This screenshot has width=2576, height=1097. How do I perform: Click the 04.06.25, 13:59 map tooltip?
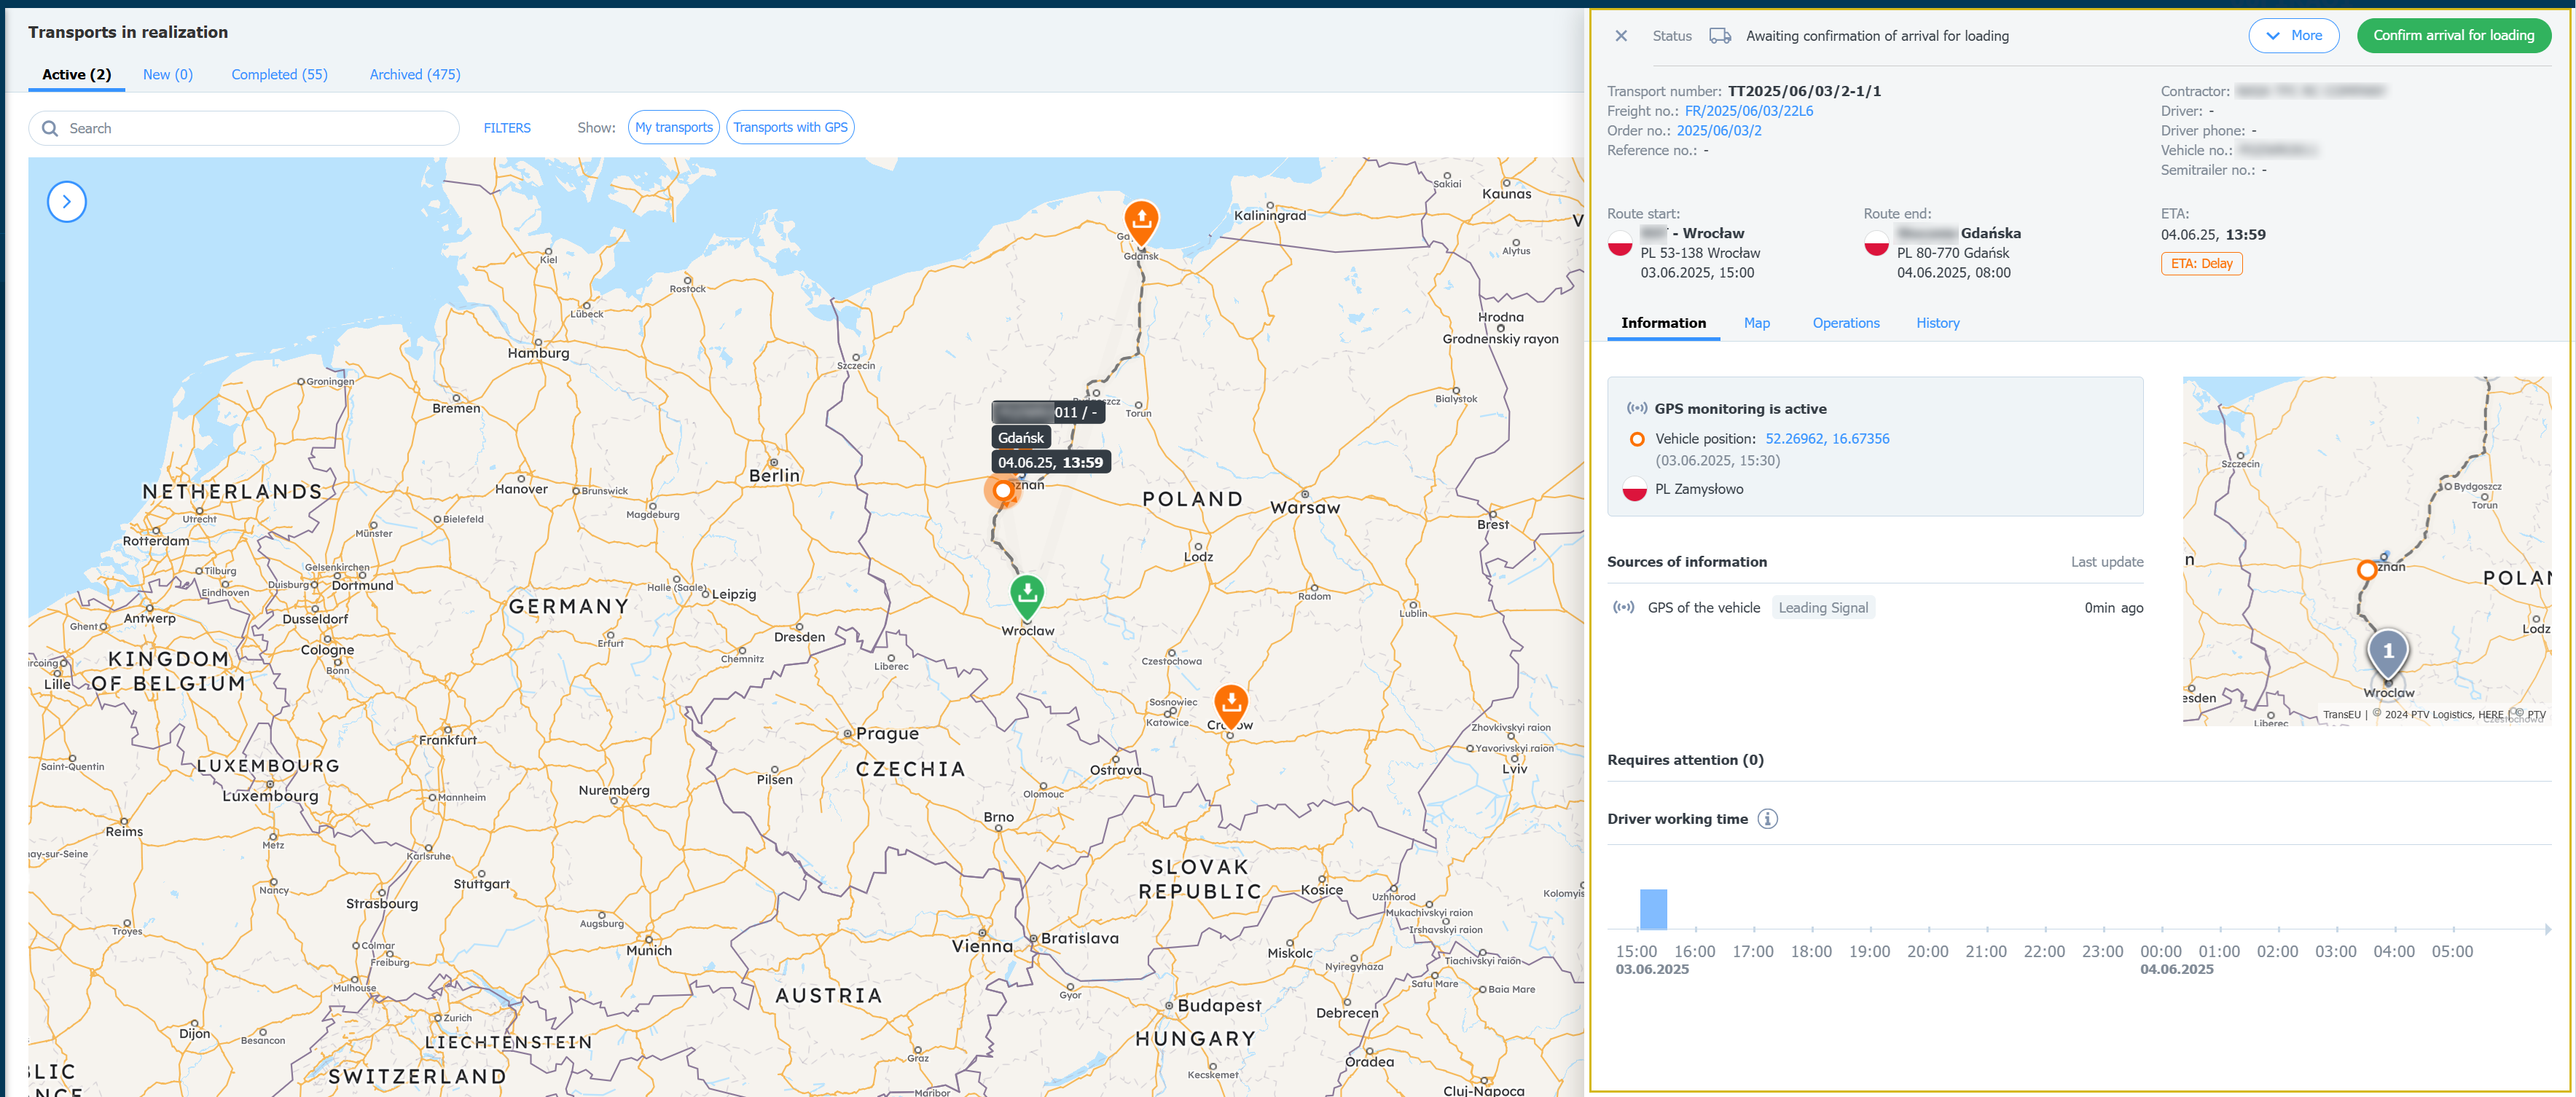(1050, 462)
